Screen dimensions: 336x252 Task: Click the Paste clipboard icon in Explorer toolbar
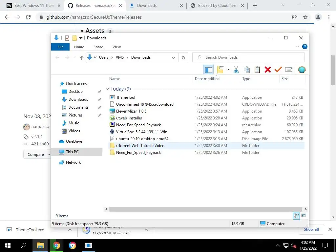click(x=257, y=70)
